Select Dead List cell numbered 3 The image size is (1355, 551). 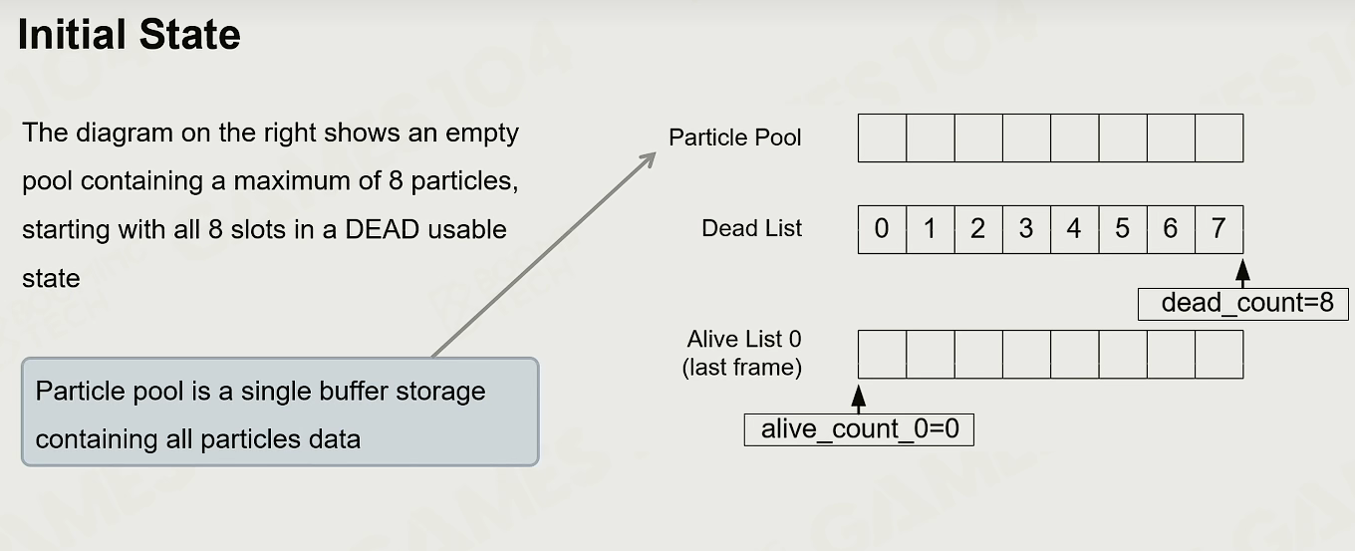click(1026, 229)
